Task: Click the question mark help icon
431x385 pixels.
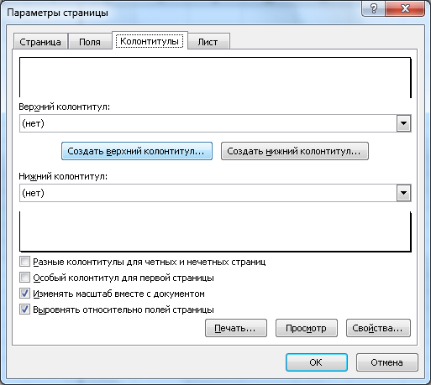Action: pyautogui.click(x=374, y=8)
